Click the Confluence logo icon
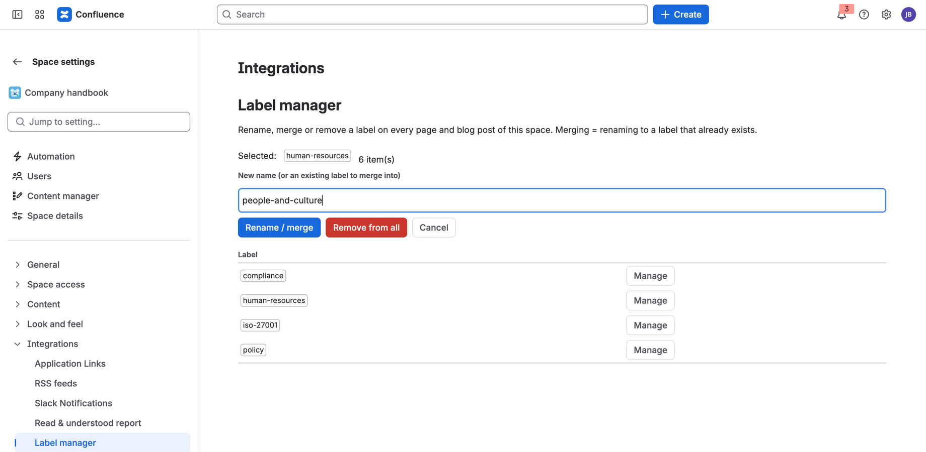 click(x=64, y=15)
